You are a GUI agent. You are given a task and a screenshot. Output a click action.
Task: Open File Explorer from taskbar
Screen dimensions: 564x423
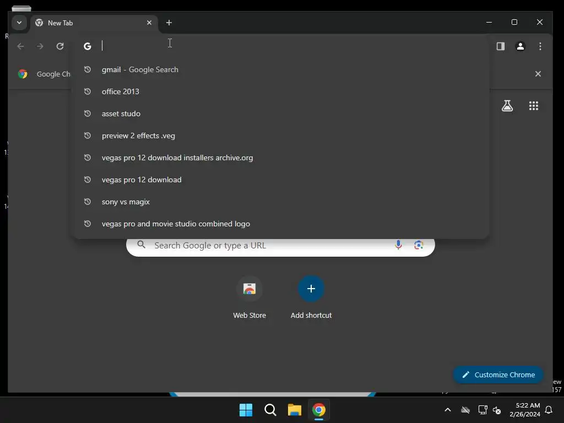(294, 410)
